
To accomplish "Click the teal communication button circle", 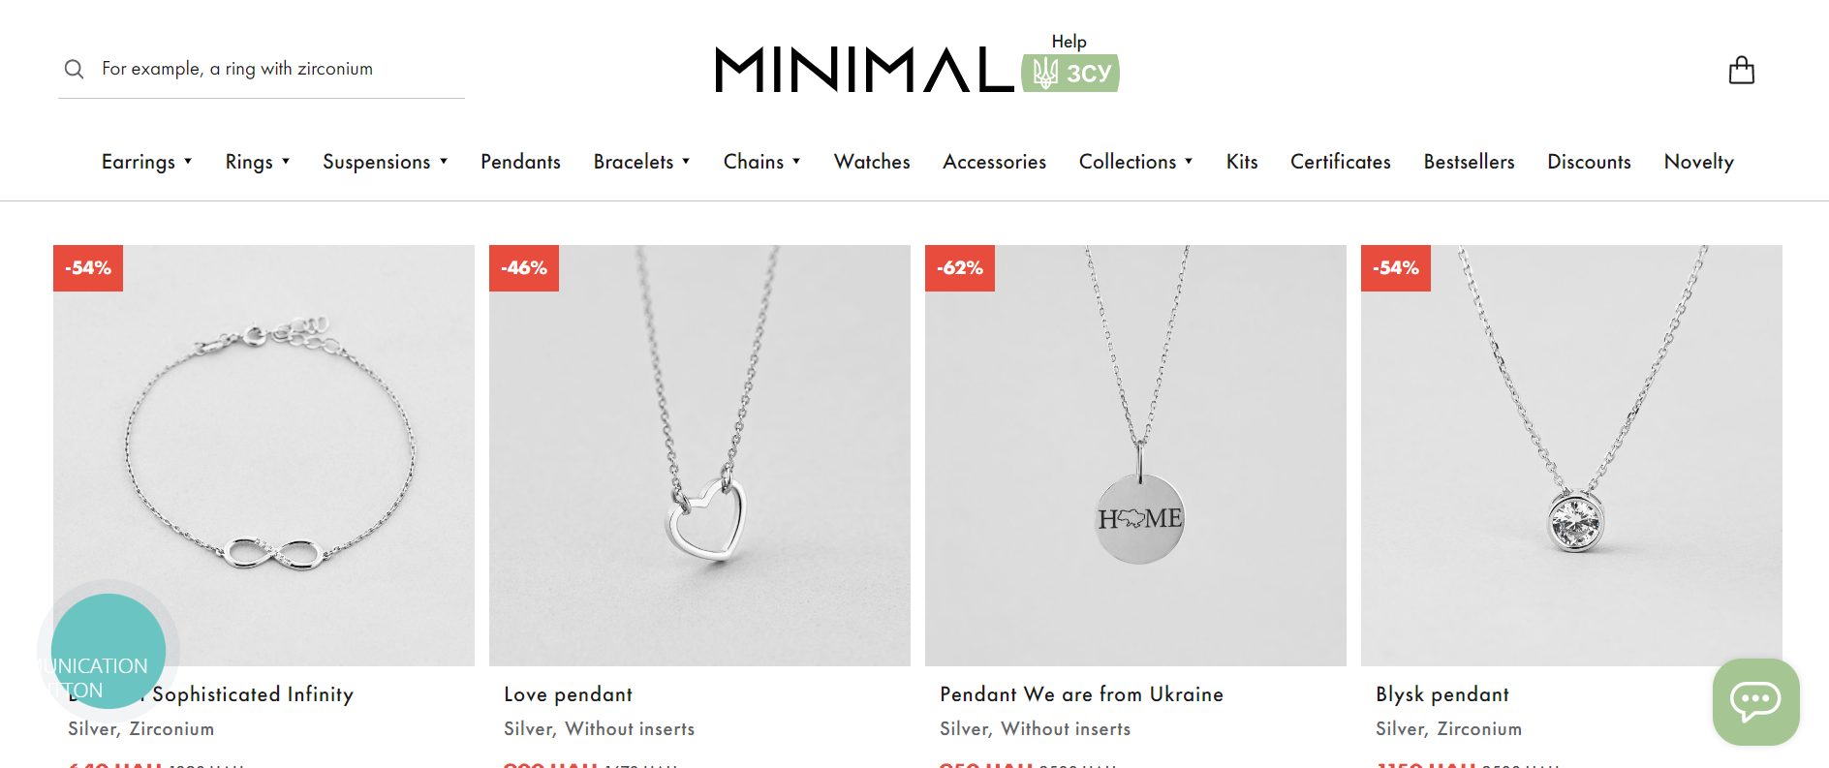I will pos(108,650).
